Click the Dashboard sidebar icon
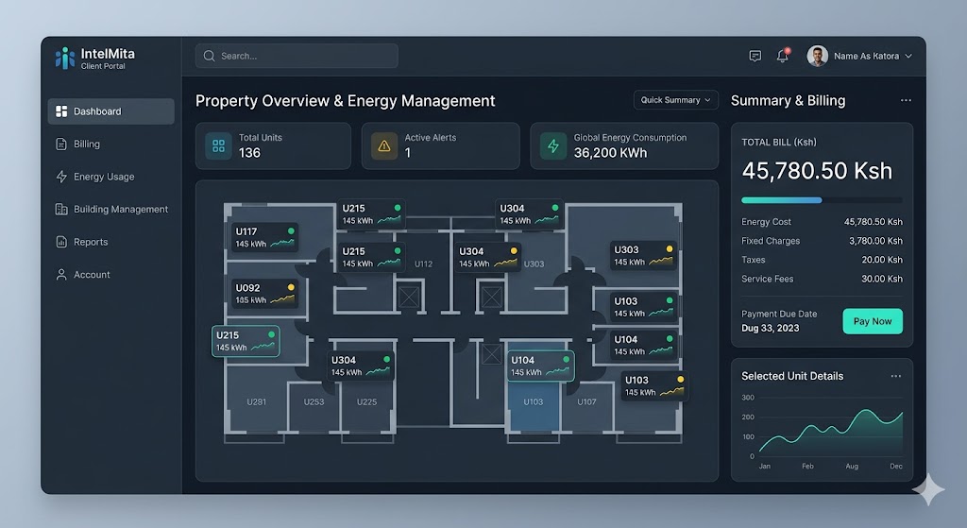This screenshot has height=528, width=967. pos(61,111)
